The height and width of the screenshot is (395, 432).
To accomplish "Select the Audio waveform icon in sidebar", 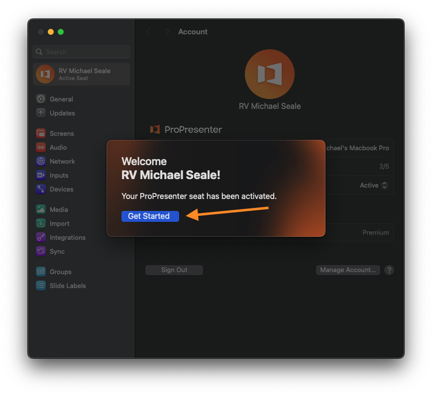I will coord(41,147).
